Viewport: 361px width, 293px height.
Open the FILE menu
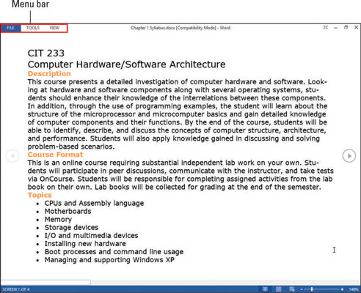coord(11,28)
